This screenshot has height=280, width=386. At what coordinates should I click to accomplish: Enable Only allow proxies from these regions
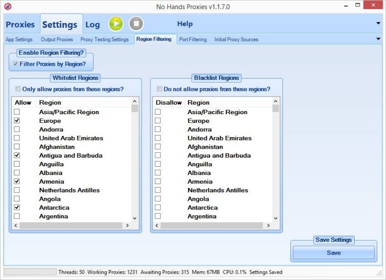point(18,89)
